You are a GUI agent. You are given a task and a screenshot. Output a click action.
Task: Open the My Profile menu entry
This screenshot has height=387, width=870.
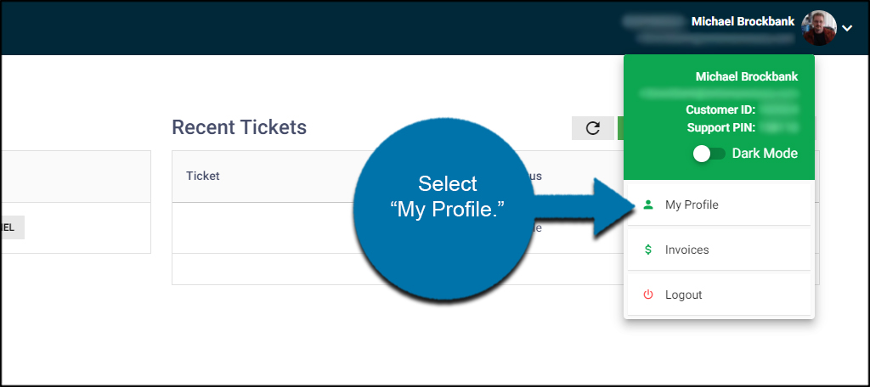[719, 205]
